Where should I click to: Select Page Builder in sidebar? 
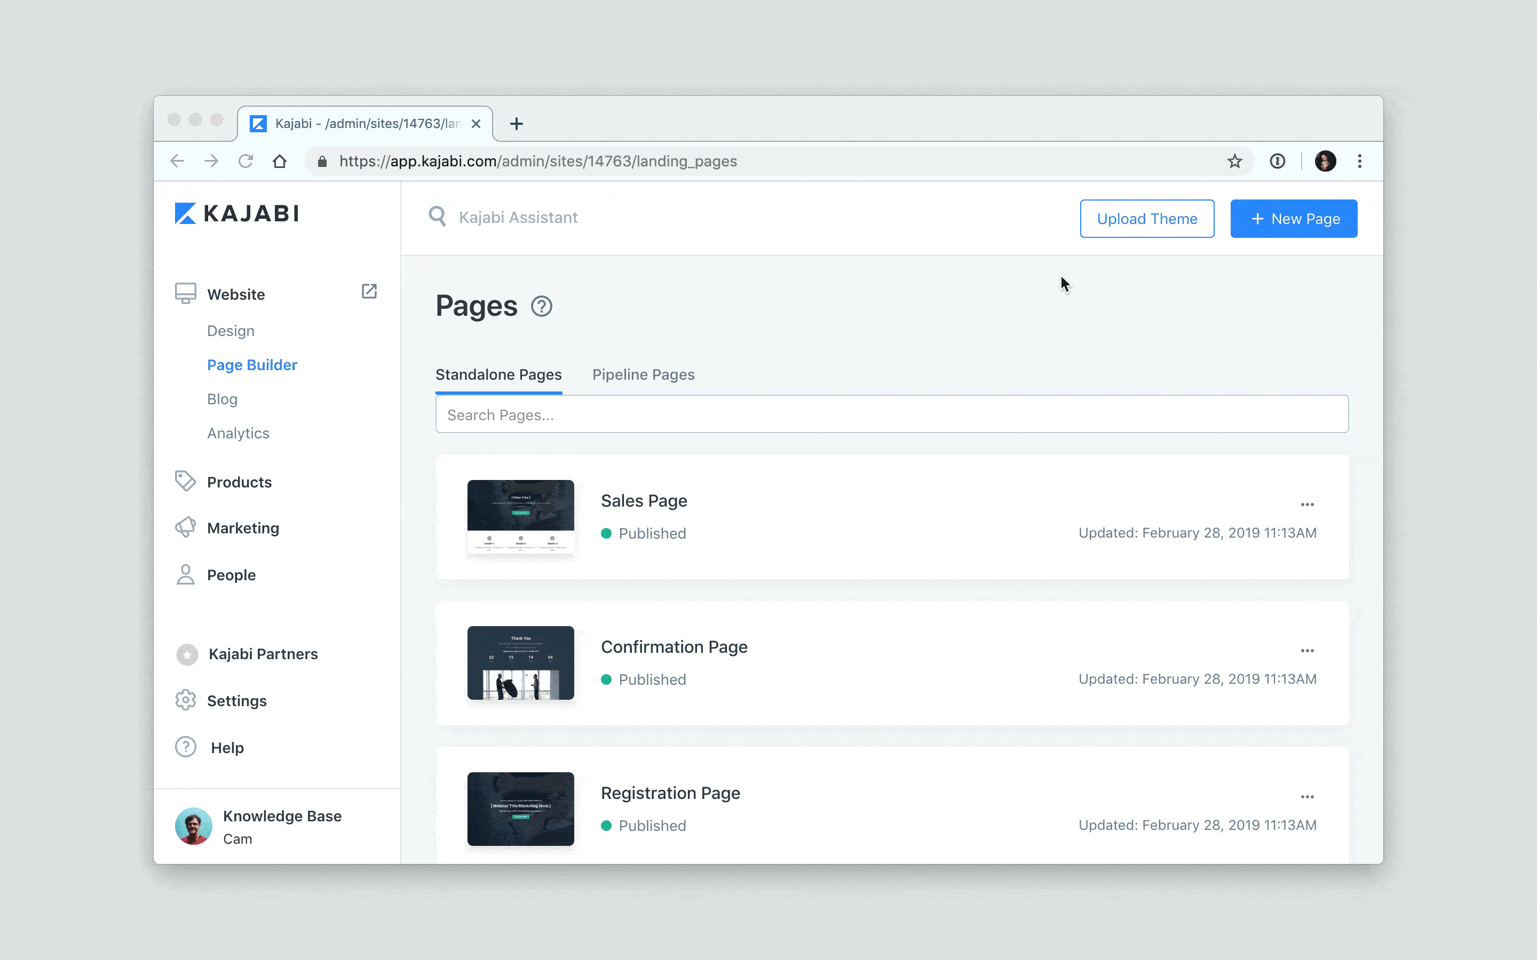click(x=252, y=365)
